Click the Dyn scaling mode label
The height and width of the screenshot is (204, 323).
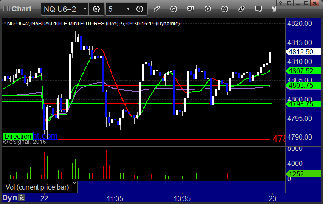[9, 198]
